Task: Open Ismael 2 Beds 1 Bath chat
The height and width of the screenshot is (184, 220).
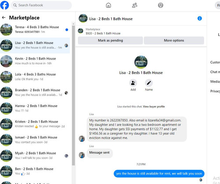Action: tap(35, 140)
